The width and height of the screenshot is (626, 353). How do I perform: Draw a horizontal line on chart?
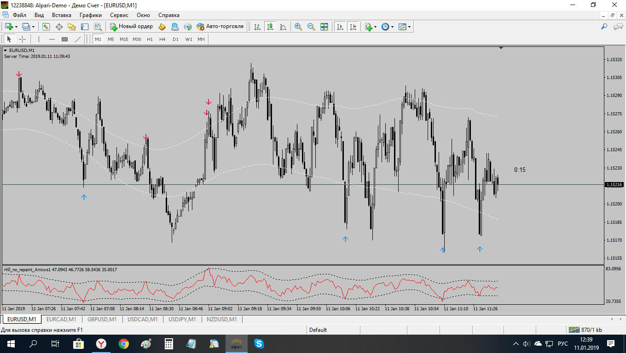tap(52, 39)
